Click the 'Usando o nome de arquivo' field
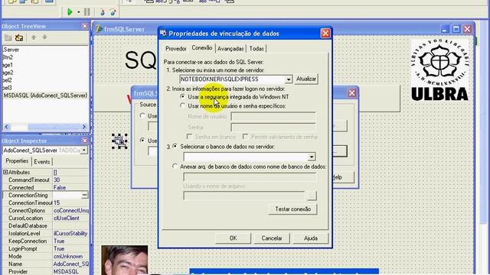This screenshot has height=275, width=490. [x=244, y=196]
